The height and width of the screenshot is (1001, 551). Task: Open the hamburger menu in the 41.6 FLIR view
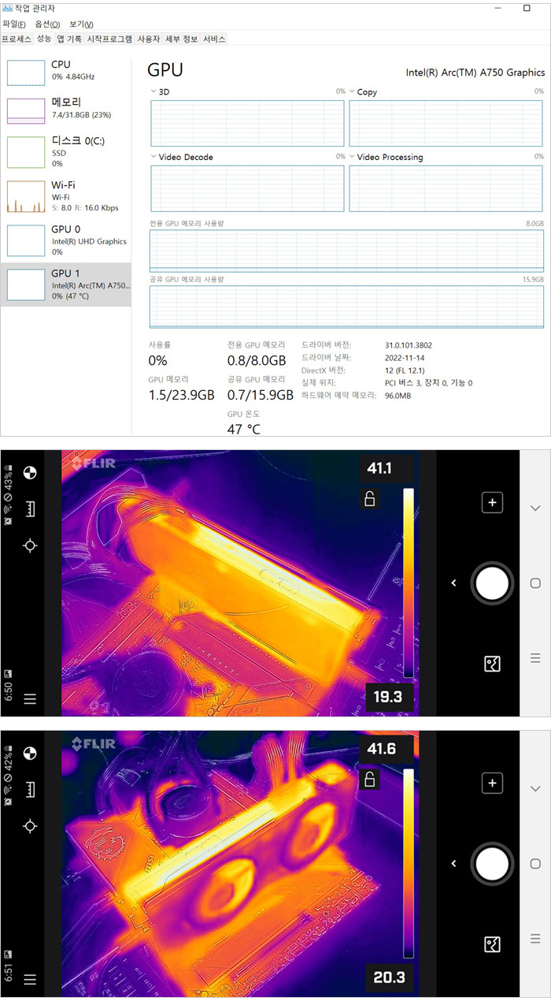30,980
